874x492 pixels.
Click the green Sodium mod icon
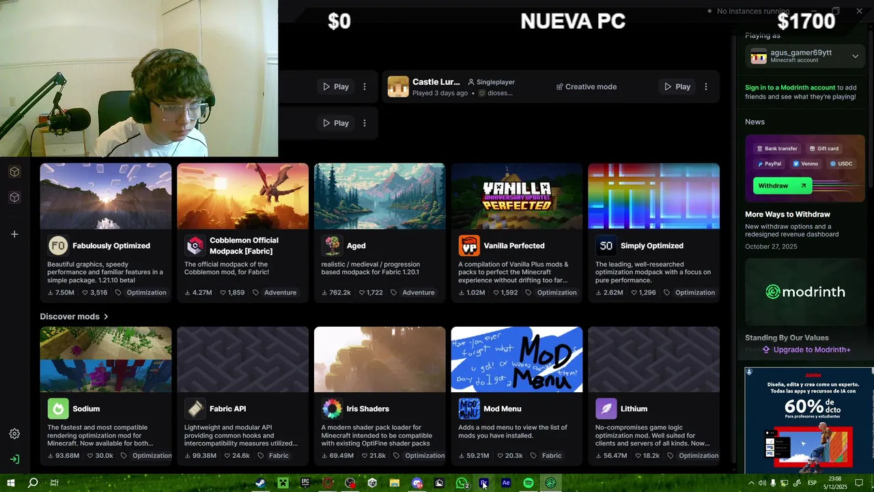point(58,409)
